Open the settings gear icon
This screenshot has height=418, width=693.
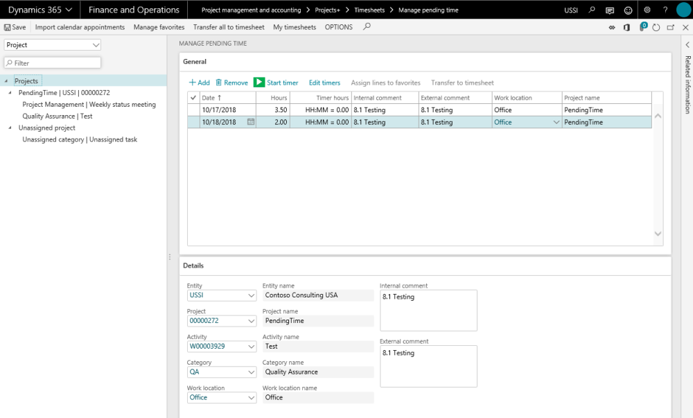tap(647, 10)
